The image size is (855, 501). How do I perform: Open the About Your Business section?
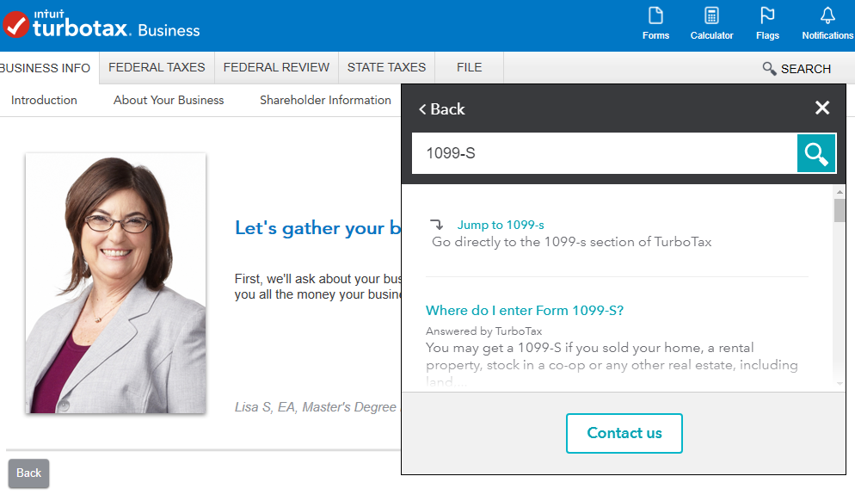click(169, 101)
